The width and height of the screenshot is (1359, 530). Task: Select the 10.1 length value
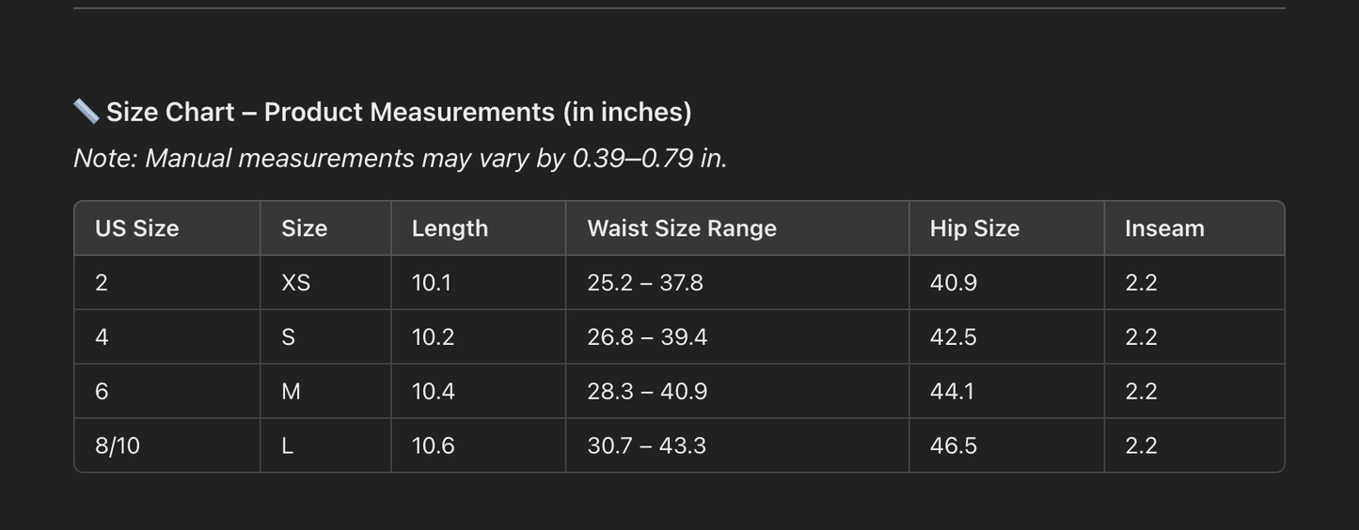[432, 283]
